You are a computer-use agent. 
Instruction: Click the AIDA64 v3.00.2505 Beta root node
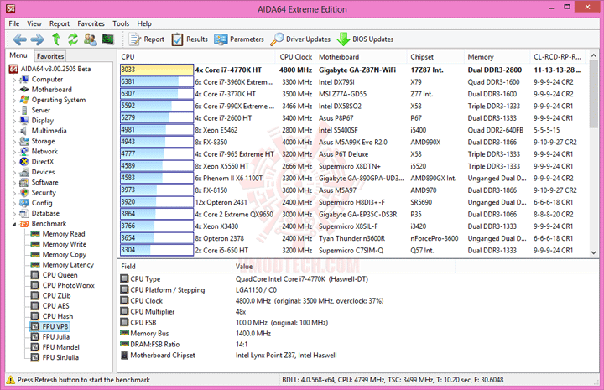coord(55,69)
